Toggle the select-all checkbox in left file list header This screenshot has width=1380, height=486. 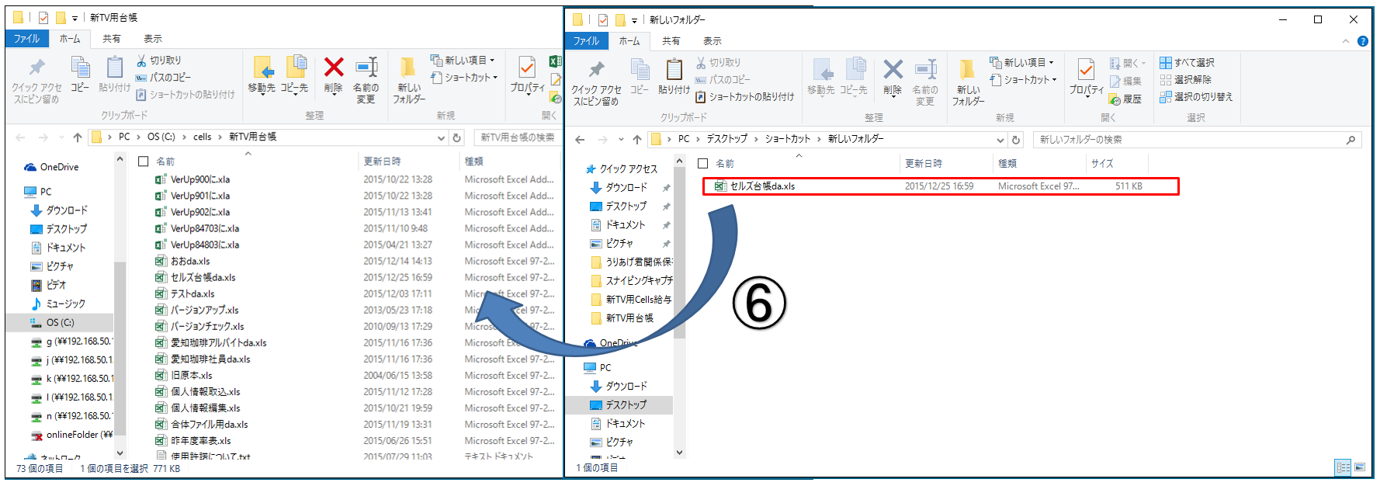144,161
